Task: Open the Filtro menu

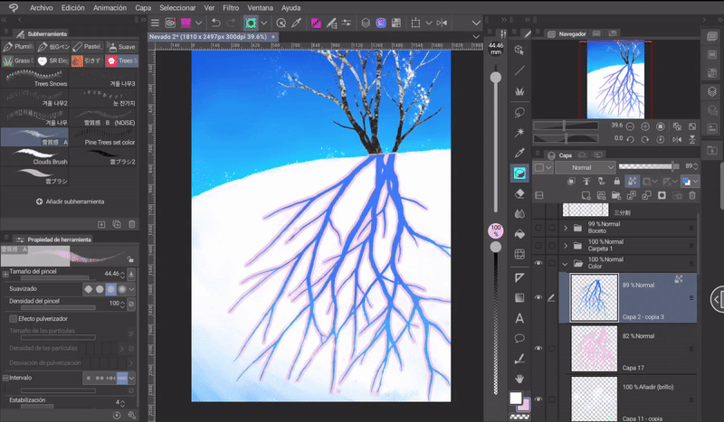Action: (x=231, y=6)
